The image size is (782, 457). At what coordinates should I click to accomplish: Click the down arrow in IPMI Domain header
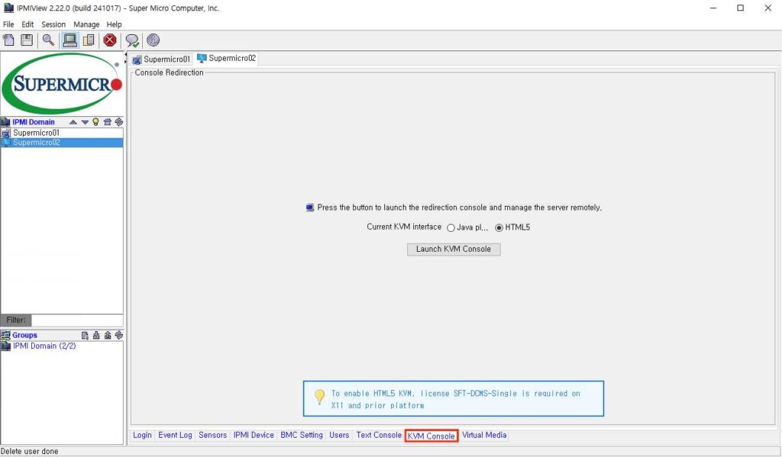[85, 121]
